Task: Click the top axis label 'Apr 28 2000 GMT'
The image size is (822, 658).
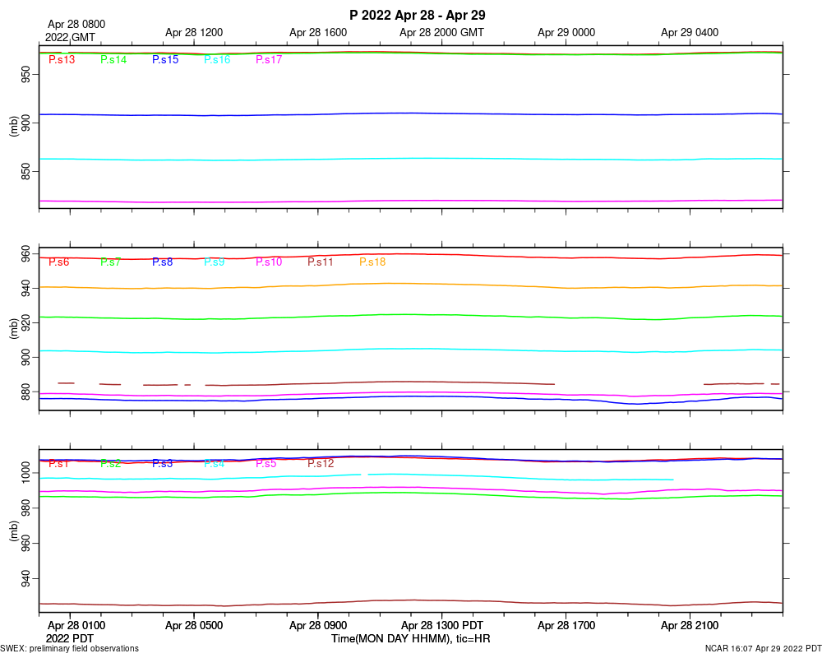Action: [441, 33]
